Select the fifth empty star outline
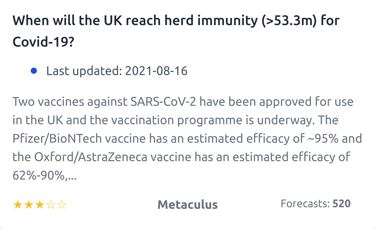The width and height of the screenshot is (375, 229). 62,205
